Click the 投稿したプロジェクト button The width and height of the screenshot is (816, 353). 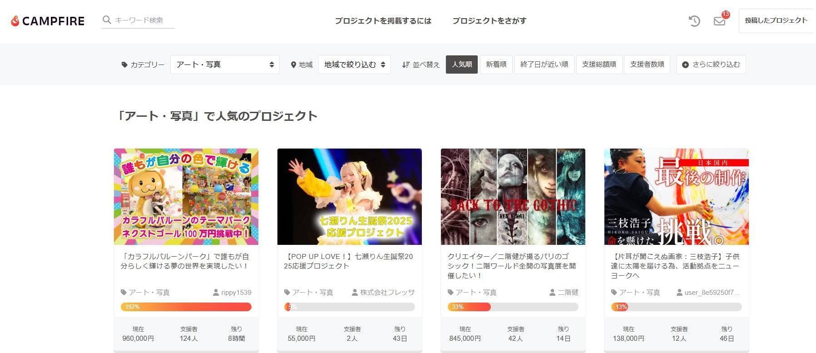pyautogui.click(x=776, y=20)
